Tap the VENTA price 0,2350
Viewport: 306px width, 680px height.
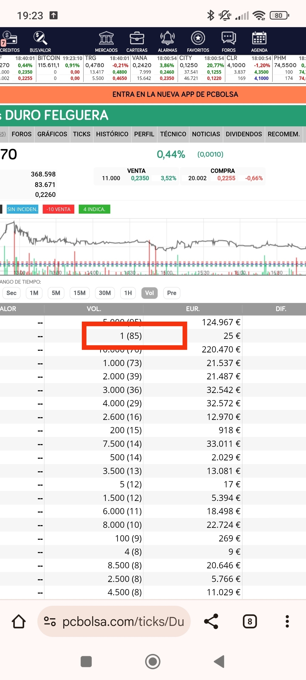tap(140, 178)
